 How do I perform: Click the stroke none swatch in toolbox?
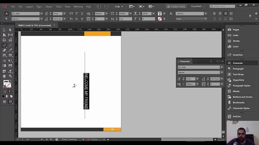click(x=8, y=85)
